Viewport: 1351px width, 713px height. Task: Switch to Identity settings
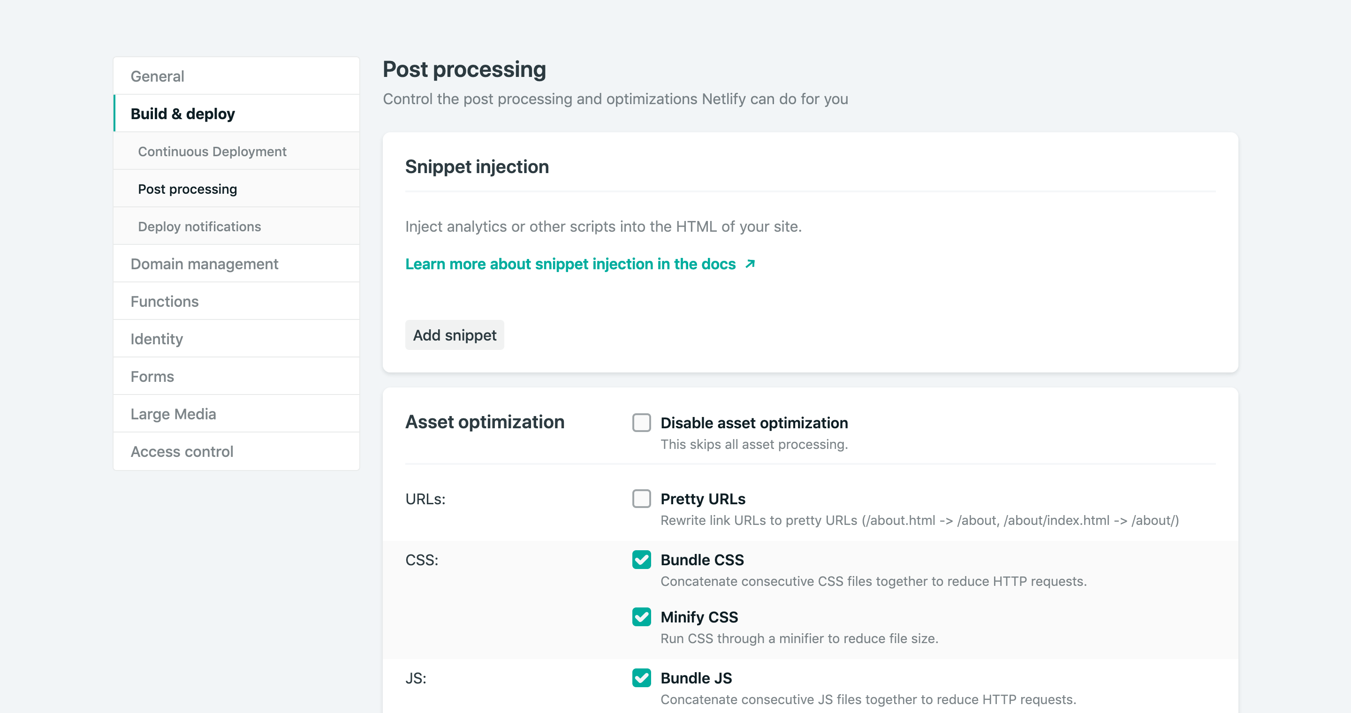(156, 339)
